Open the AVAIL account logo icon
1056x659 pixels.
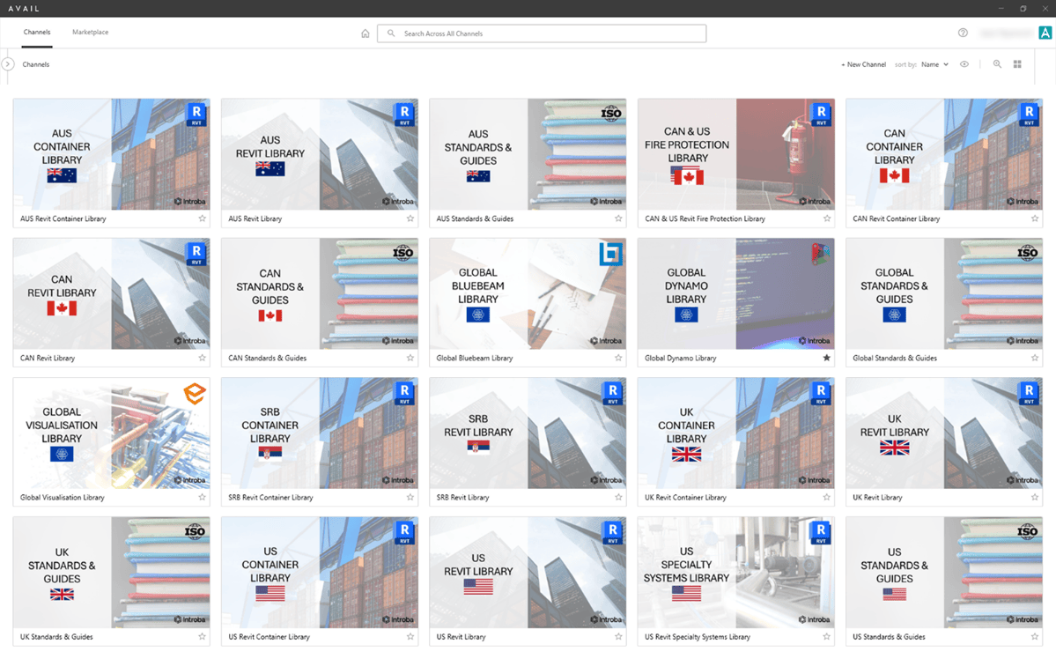click(1045, 33)
